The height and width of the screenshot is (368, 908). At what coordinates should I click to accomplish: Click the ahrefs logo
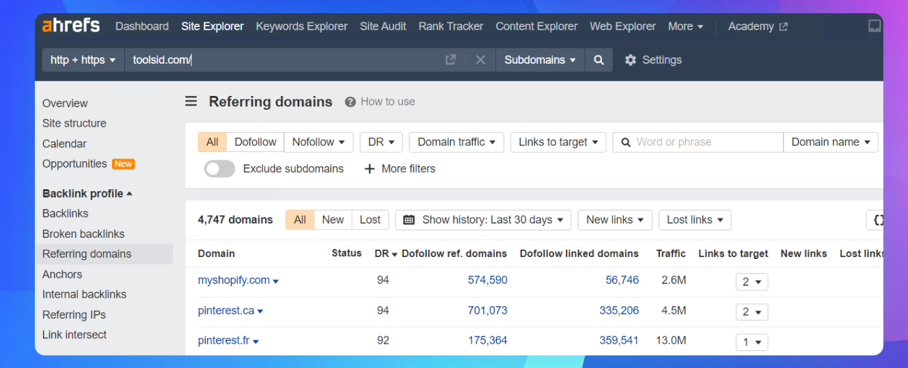pyautogui.click(x=71, y=26)
